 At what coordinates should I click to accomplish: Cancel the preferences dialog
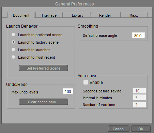(119, 129)
